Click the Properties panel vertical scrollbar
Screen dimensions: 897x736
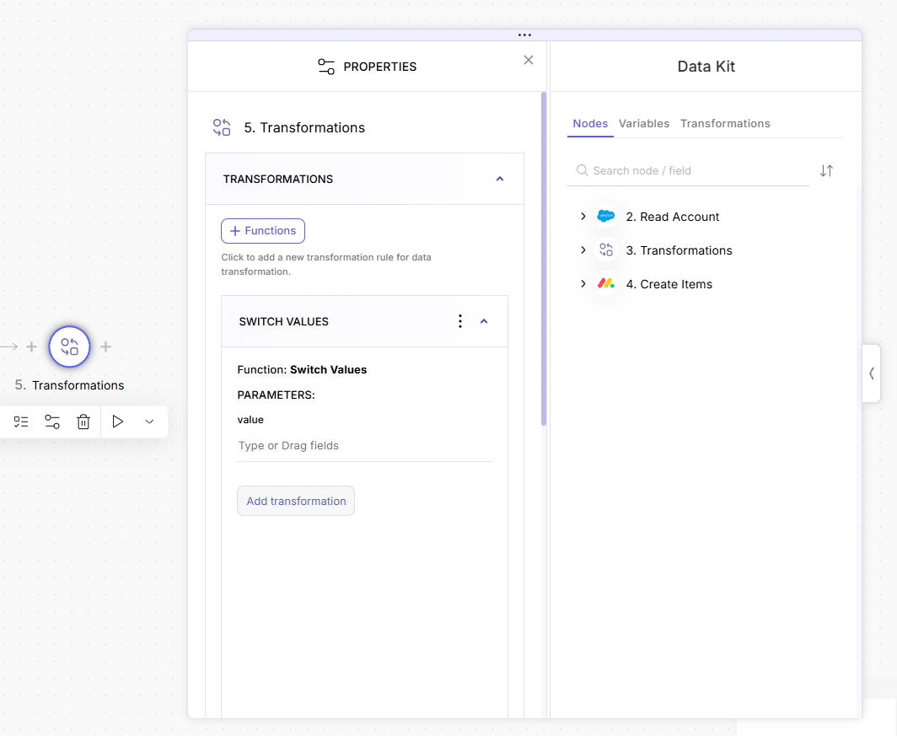point(544,259)
